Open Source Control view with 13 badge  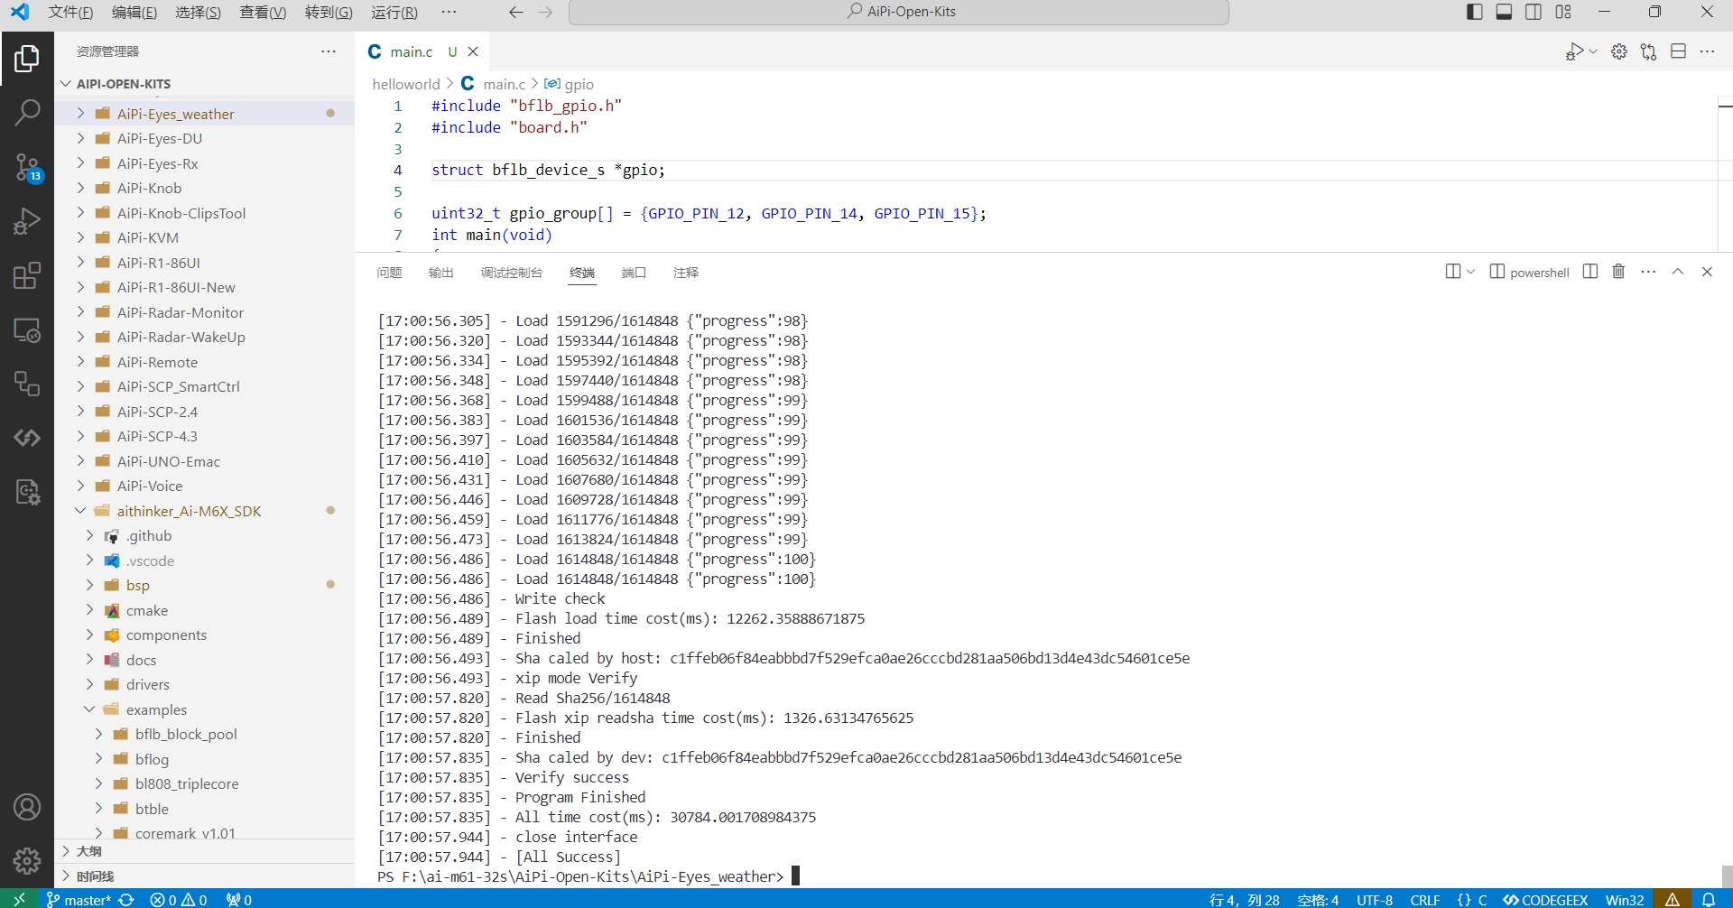coord(27,167)
